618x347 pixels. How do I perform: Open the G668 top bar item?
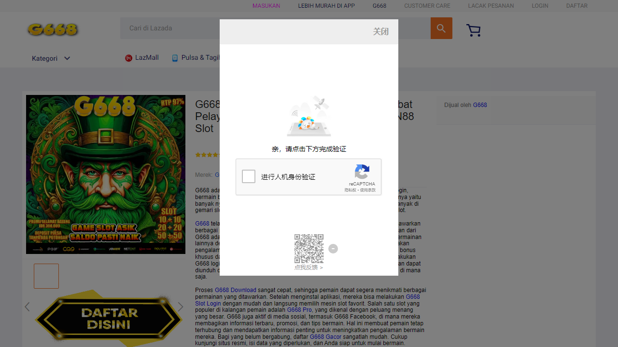click(379, 6)
